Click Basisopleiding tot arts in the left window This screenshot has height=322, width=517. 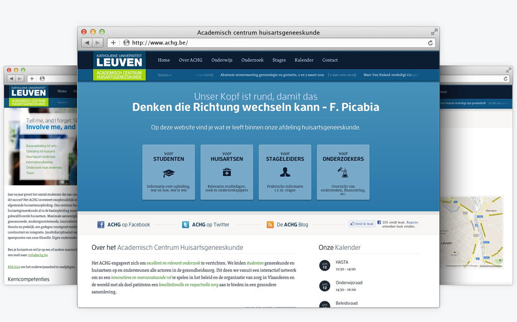pos(41,146)
